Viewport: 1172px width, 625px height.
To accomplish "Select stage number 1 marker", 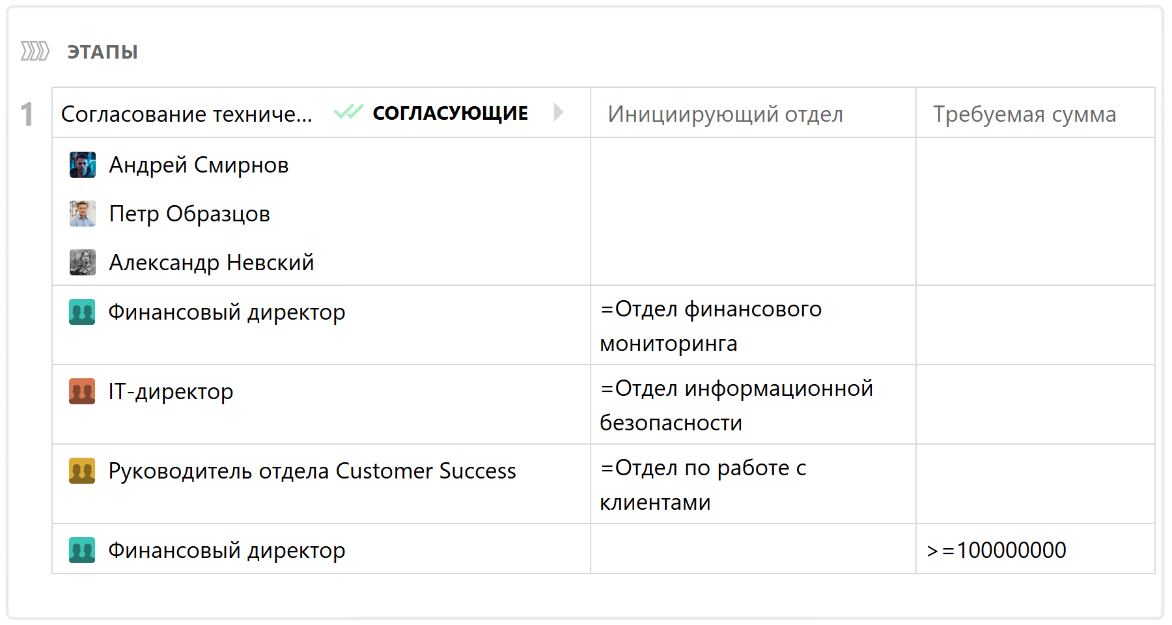I will pos(27,115).
